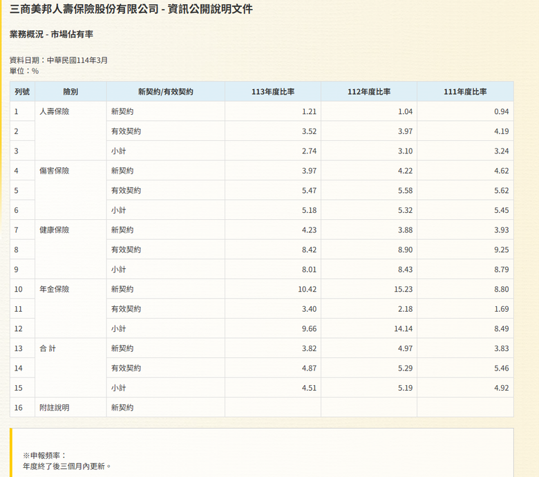This screenshot has height=477, width=539.
Task: Click value 3.40 in row 11
Action: tap(309, 309)
